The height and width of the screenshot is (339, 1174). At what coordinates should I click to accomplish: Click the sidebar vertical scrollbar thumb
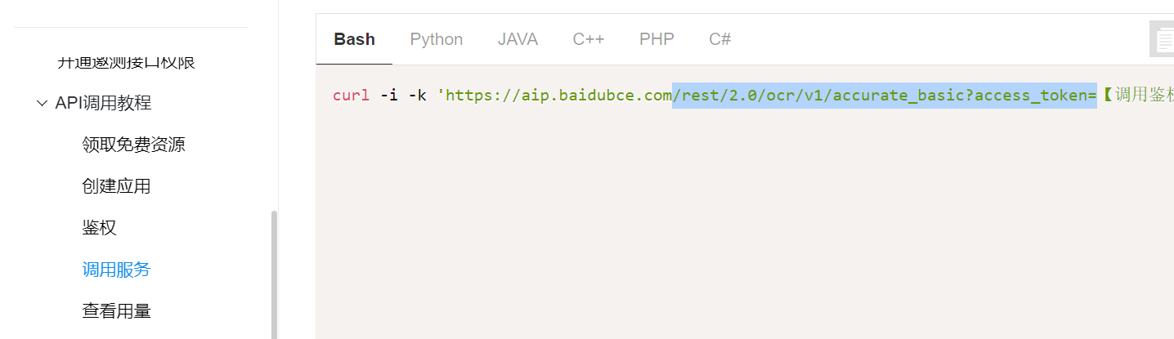pyautogui.click(x=274, y=274)
